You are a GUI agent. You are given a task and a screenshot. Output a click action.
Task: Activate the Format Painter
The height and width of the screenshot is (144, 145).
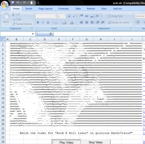click(22, 24)
